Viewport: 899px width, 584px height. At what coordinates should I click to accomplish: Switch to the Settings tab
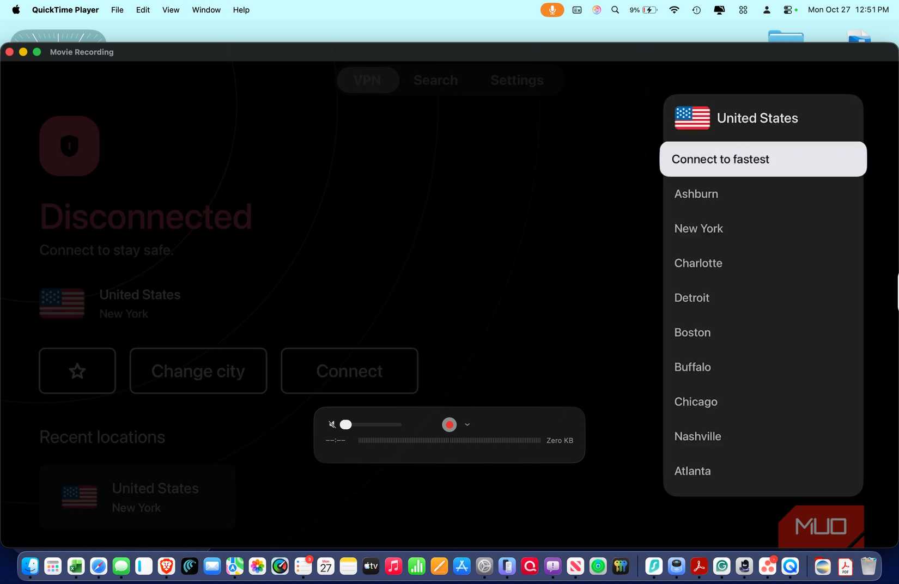coord(517,80)
